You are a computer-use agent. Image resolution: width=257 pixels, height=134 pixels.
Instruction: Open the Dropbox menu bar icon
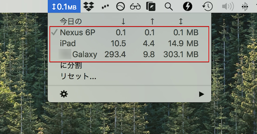[x=89, y=6]
